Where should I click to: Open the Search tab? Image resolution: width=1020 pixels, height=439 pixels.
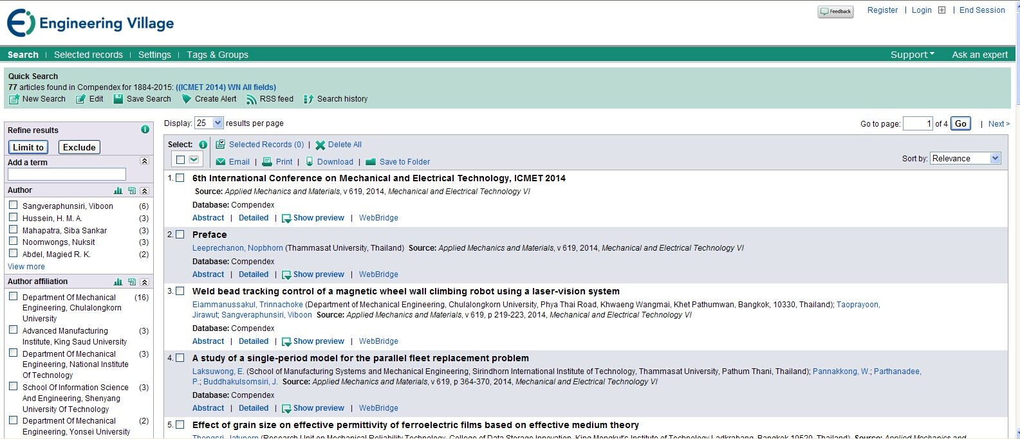tap(23, 55)
